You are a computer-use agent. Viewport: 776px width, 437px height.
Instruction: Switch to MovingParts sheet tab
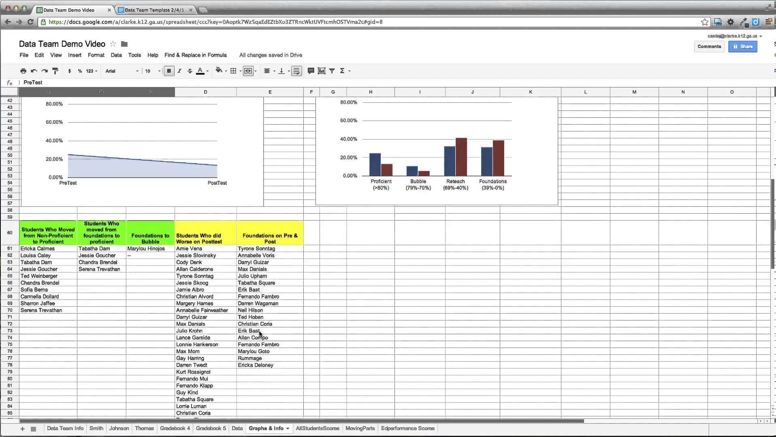[360, 429]
